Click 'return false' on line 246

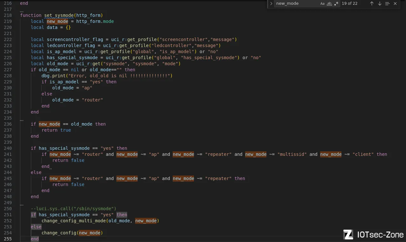[x=68, y=184]
